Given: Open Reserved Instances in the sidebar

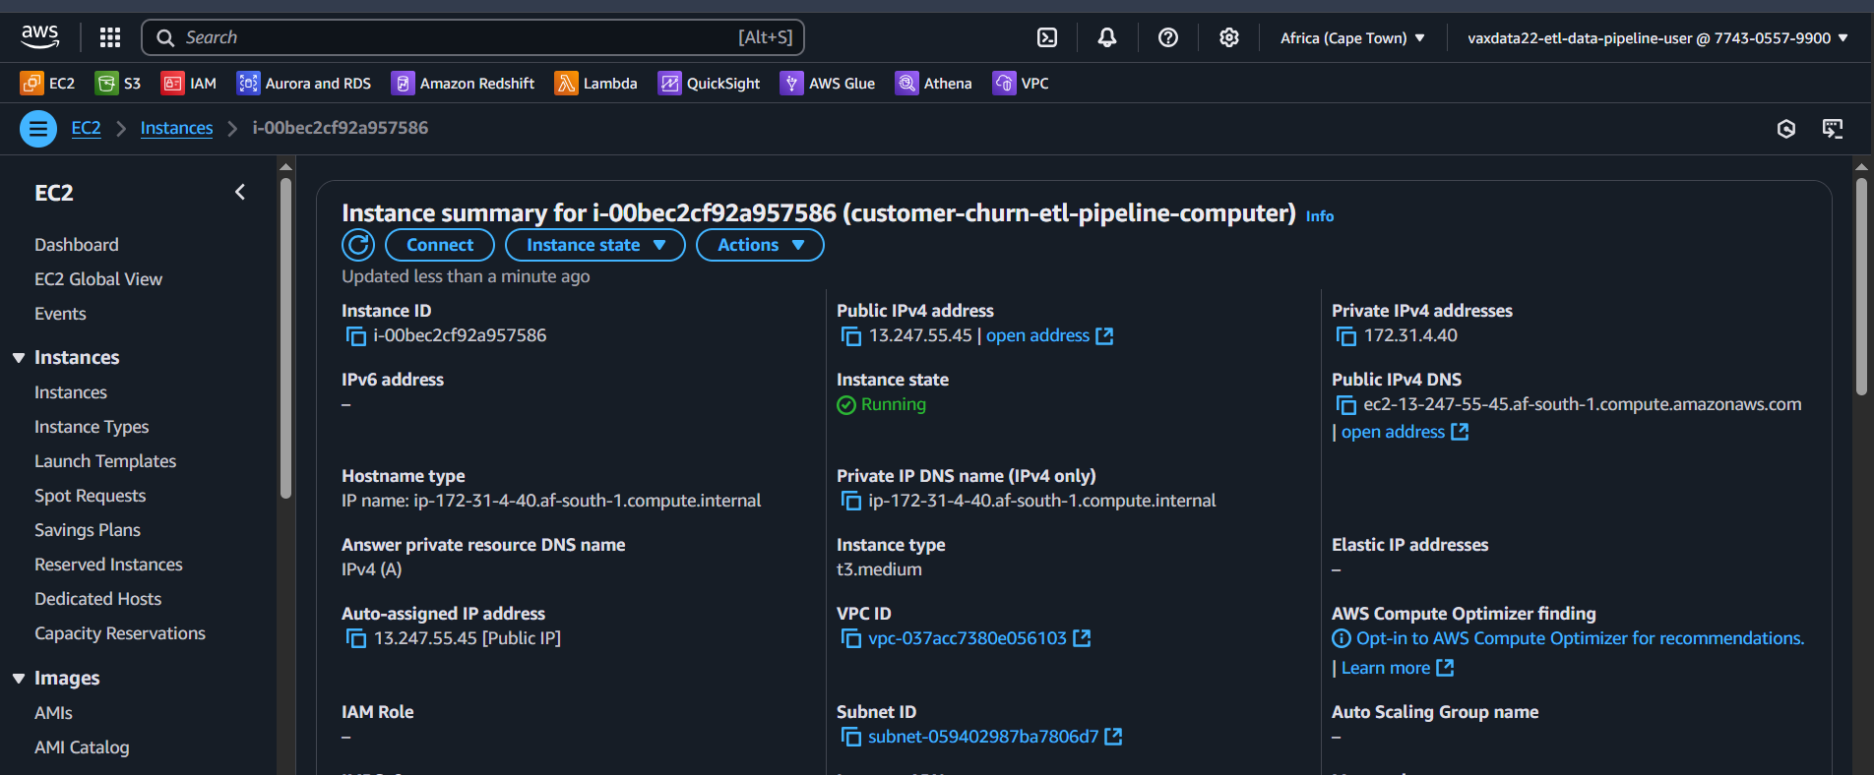Looking at the screenshot, I should pyautogui.click(x=108, y=565).
